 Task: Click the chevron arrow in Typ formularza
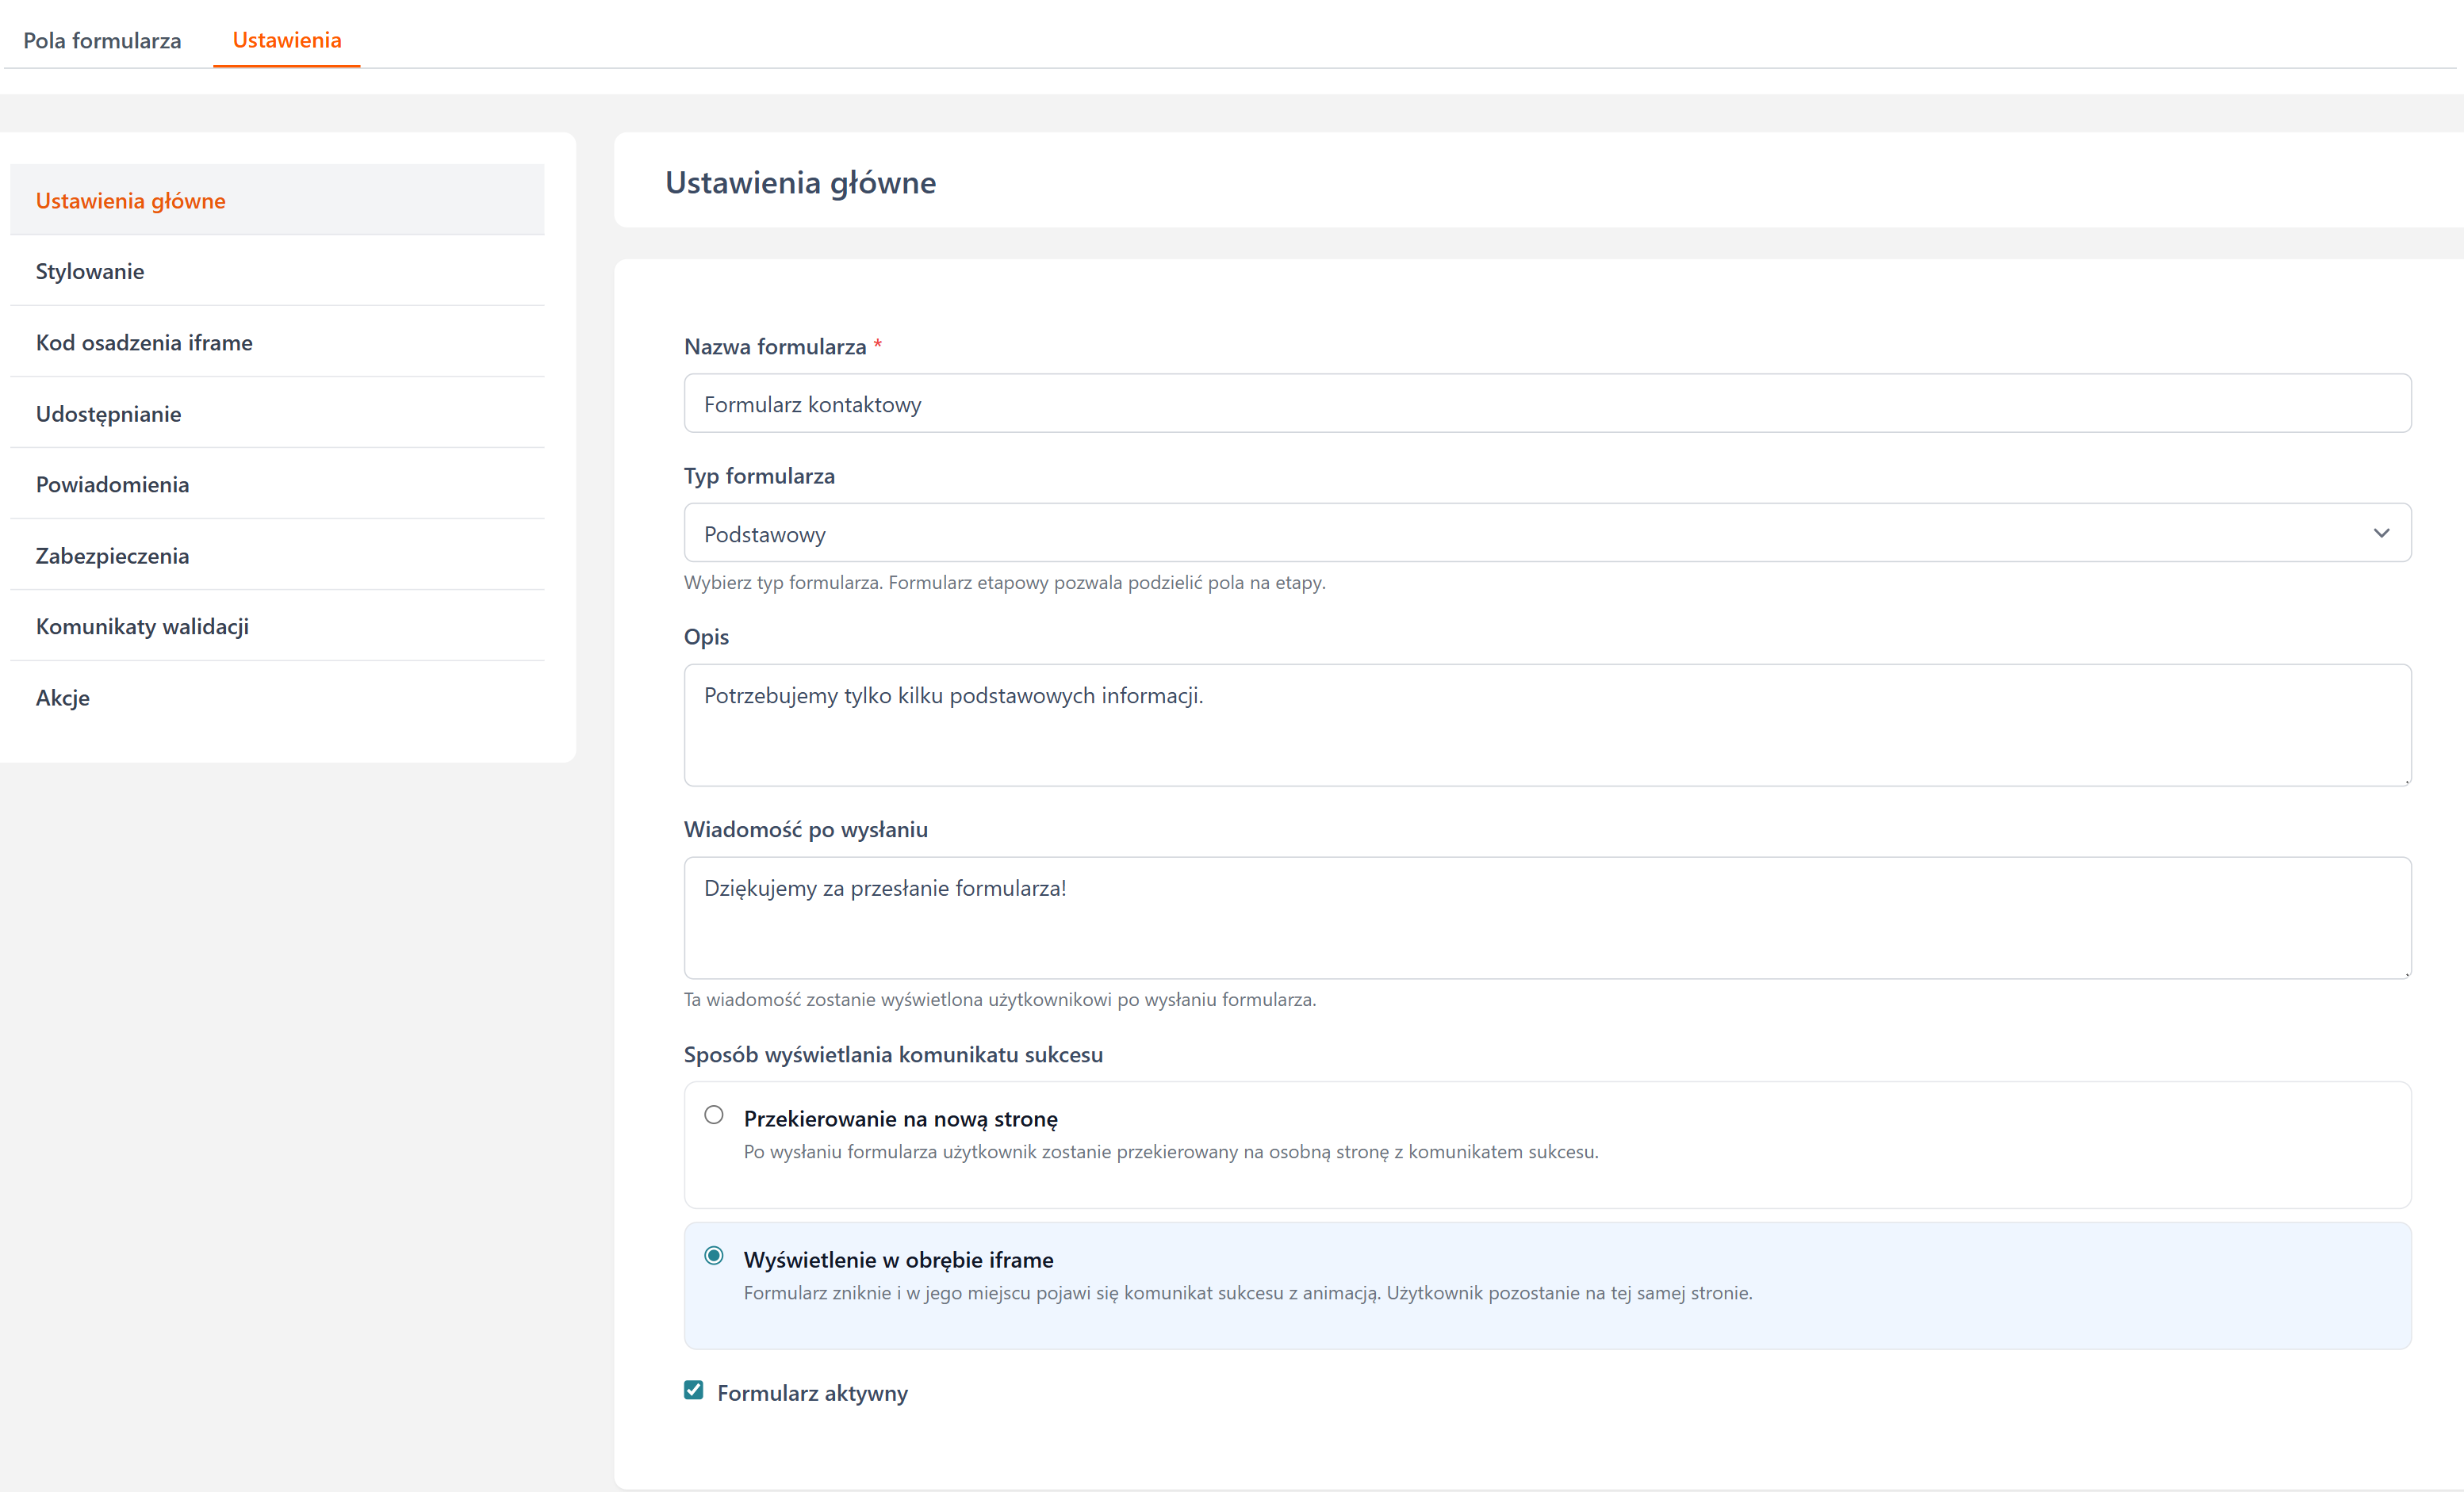click(x=2381, y=534)
